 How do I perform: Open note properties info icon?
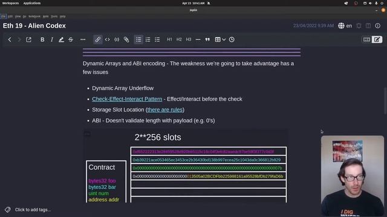[x=377, y=26]
